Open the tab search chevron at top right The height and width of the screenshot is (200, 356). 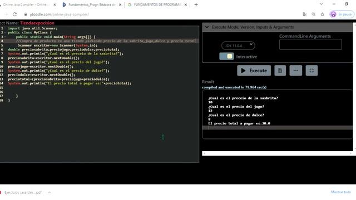click(321, 4)
